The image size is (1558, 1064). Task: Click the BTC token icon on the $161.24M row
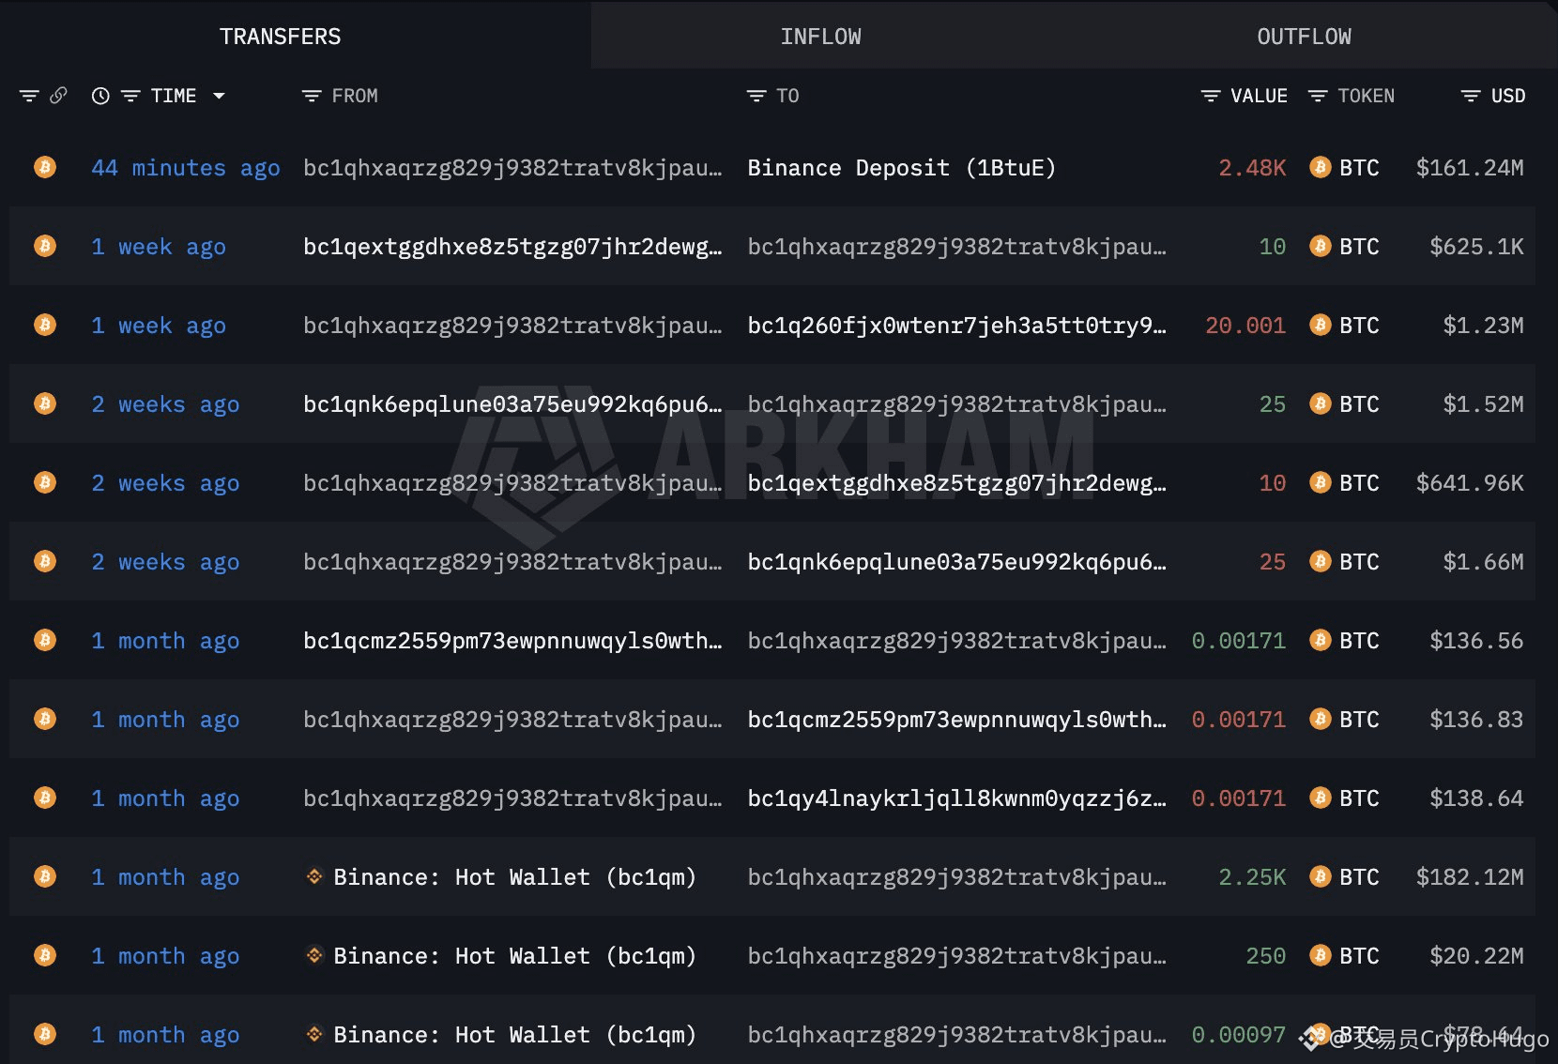click(x=1321, y=167)
